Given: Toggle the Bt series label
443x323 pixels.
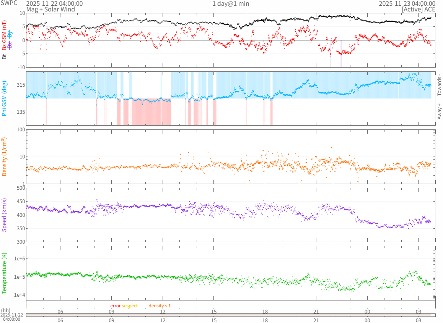Looking at the screenshot, I should click(4, 57).
